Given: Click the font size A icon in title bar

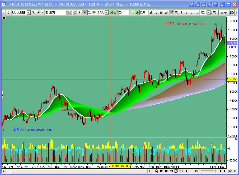Looking at the screenshot, I should [x=210, y=5].
